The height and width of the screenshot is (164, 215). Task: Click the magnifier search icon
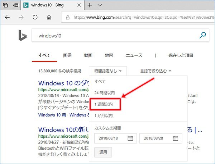point(203,35)
